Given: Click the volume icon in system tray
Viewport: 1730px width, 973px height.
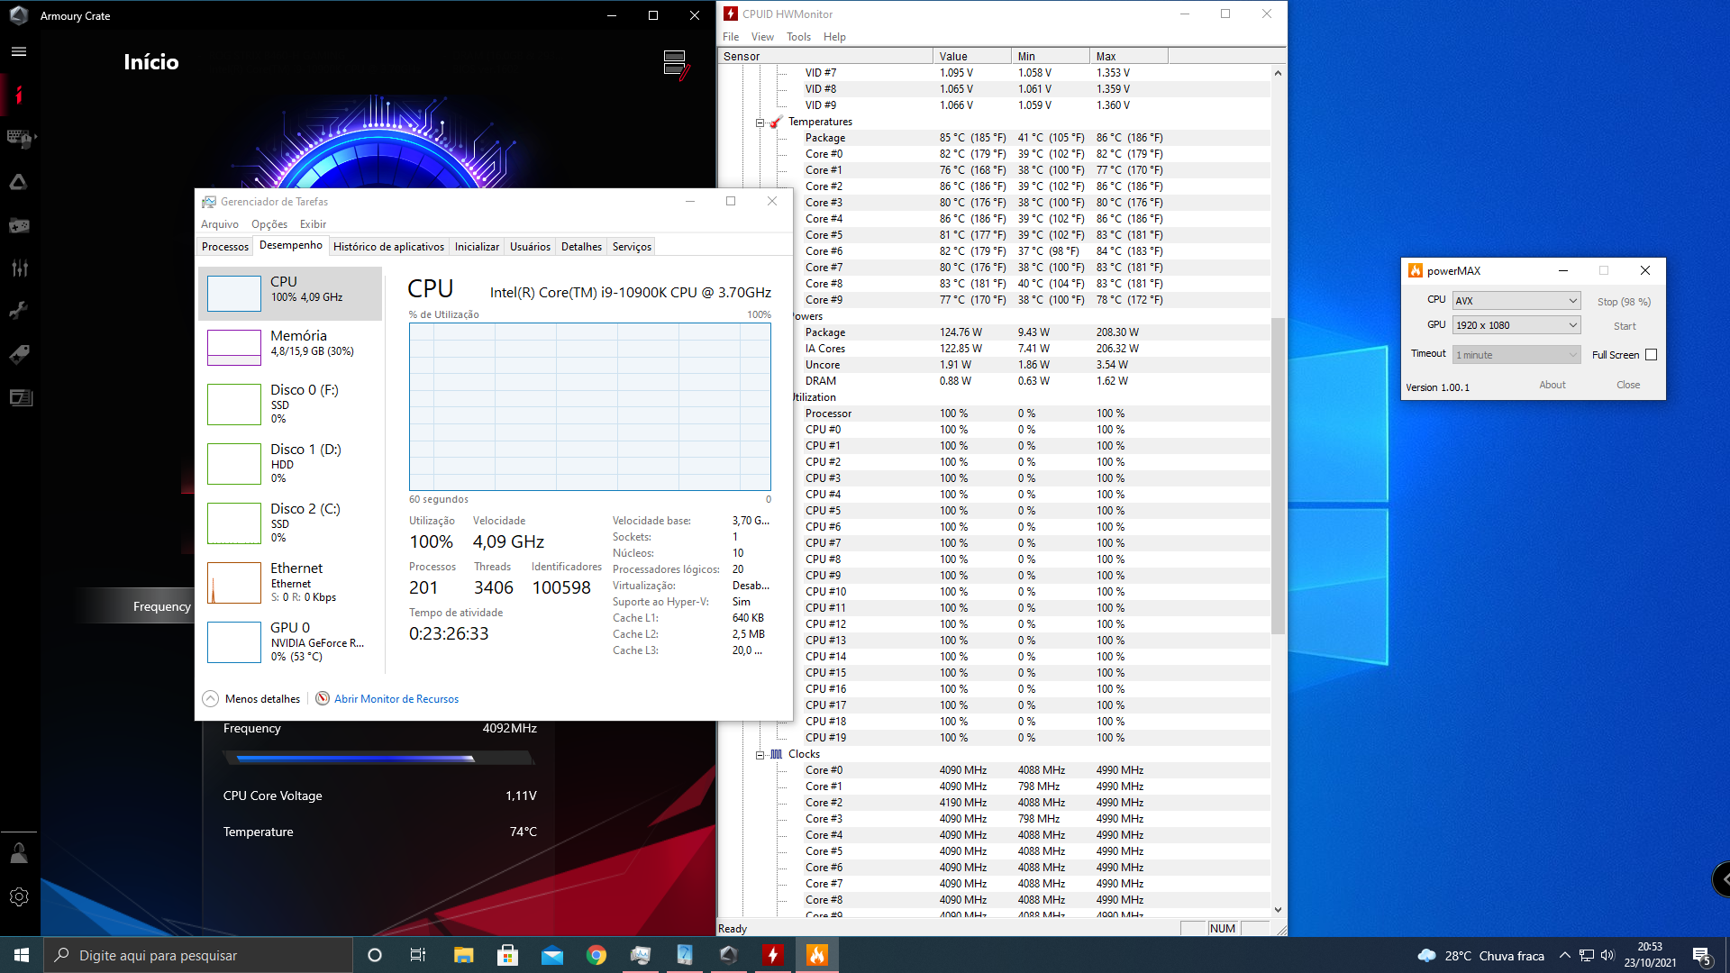Looking at the screenshot, I should 1607,955.
